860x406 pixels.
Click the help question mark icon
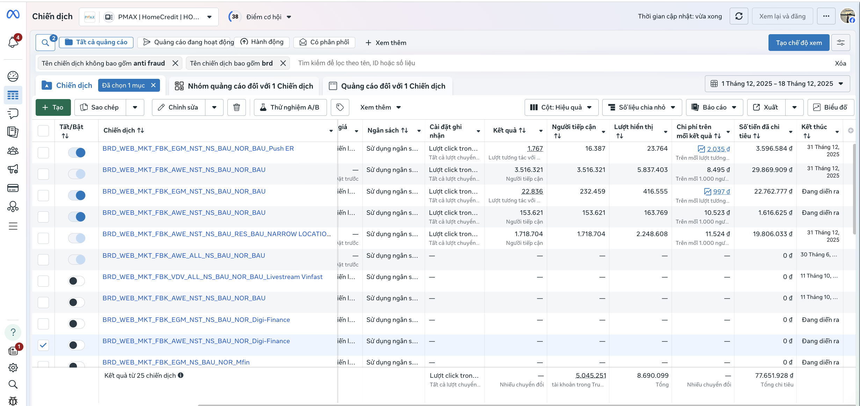(x=13, y=332)
